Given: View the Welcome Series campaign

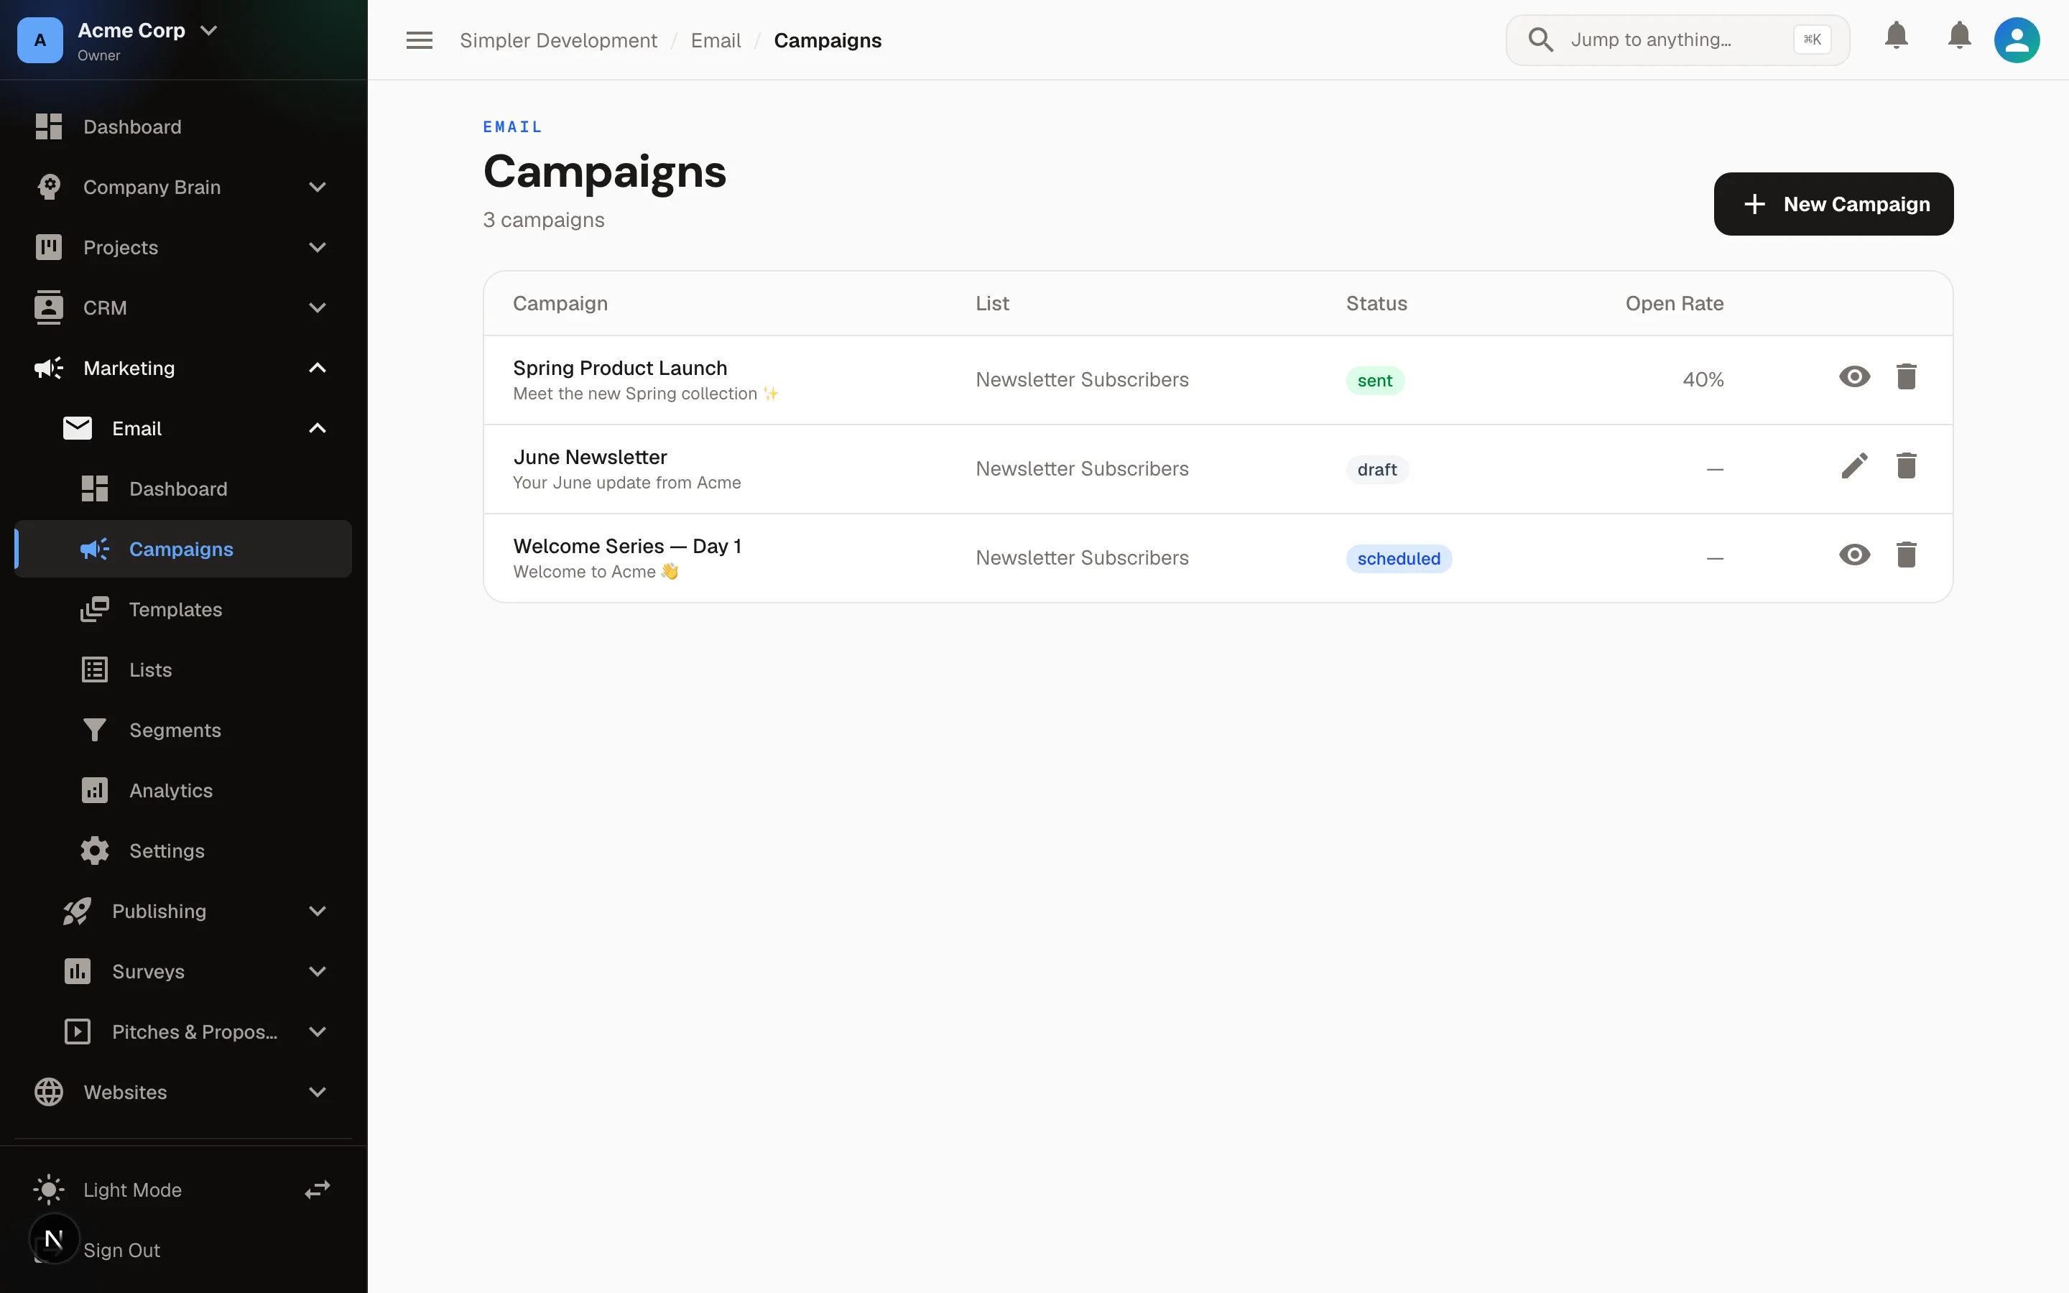Looking at the screenshot, I should [x=1854, y=555].
